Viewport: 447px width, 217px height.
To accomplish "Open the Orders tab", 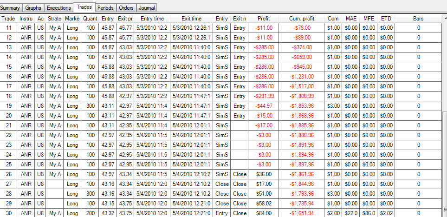I will pos(126,8).
